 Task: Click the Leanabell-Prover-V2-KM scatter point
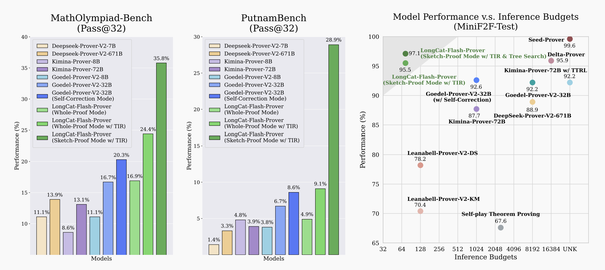click(420, 211)
